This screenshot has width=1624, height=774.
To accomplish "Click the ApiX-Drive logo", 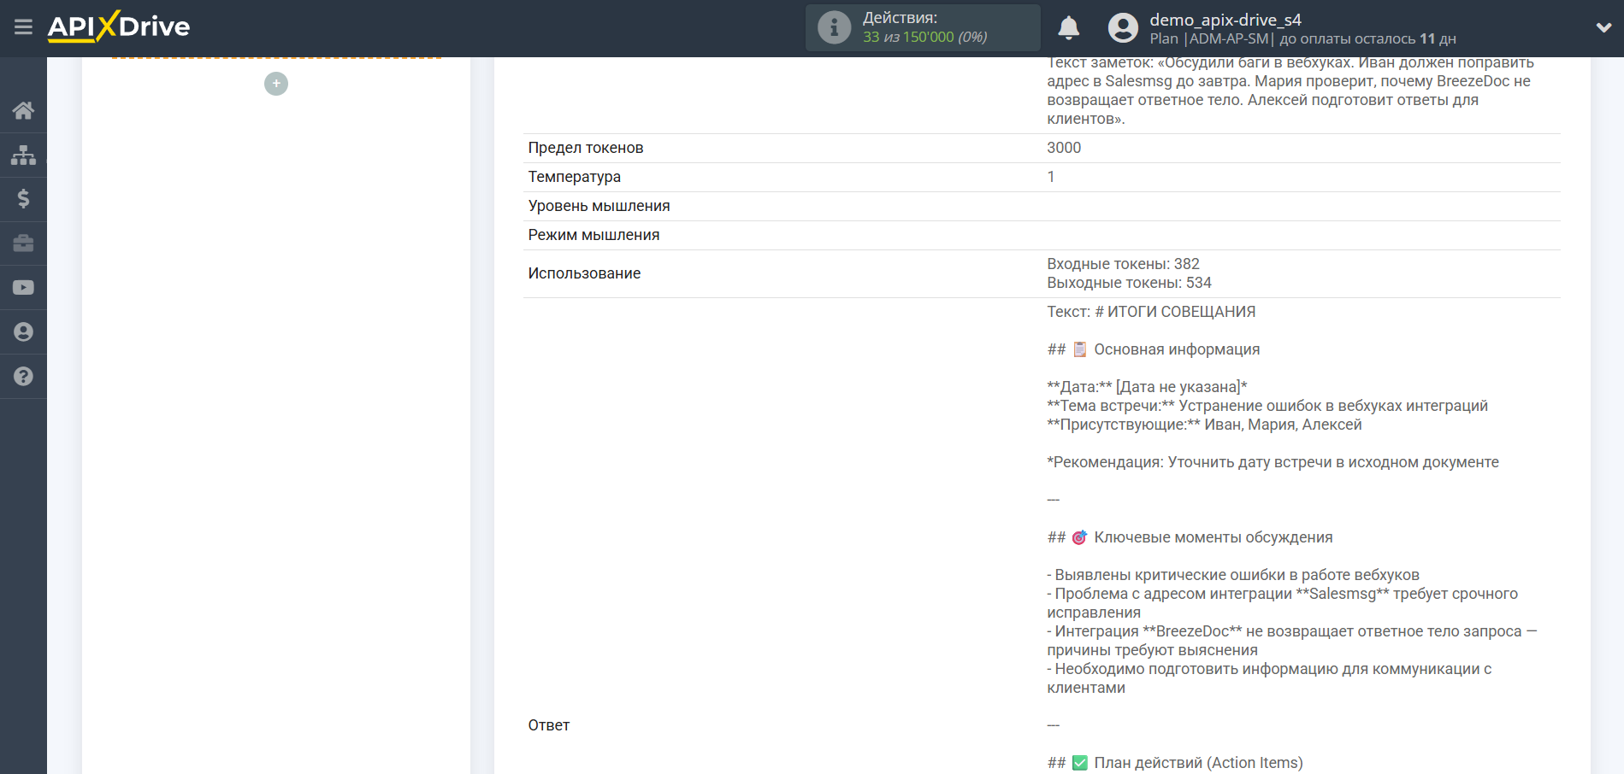I will pyautogui.click(x=119, y=27).
